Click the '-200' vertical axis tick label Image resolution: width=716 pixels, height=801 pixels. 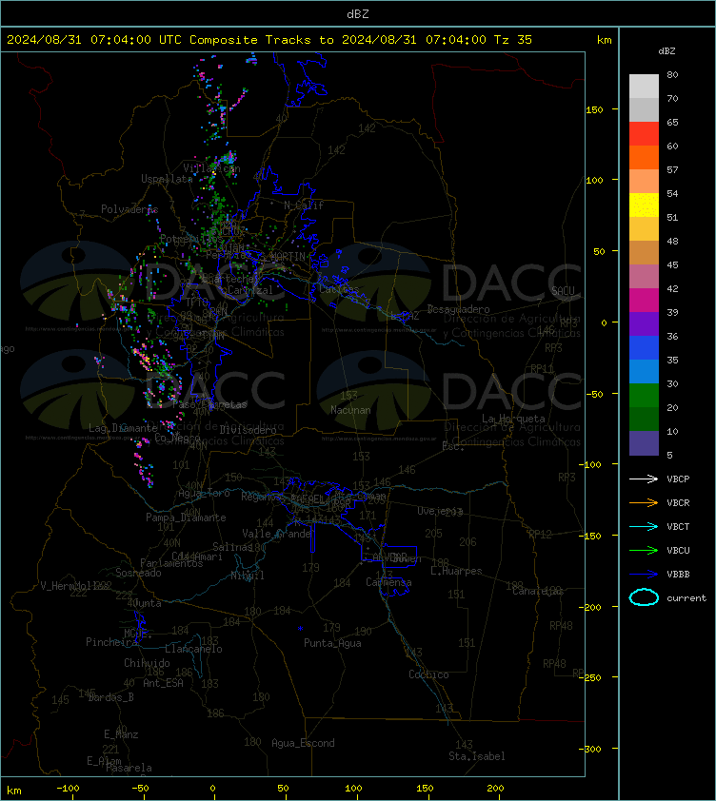coord(590,607)
